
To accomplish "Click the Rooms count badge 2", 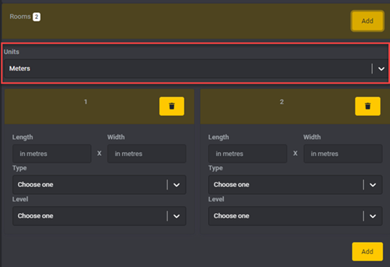I will coord(37,17).
